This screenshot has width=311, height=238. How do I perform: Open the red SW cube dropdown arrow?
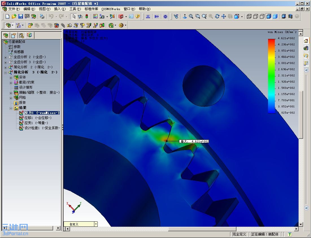coord(126,17)
